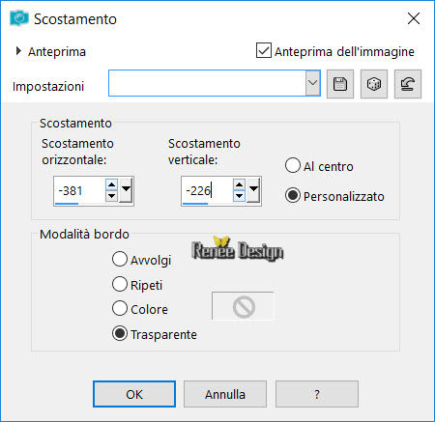Choose the Avvolgi border mode
This screenshot has width=435, height=422.
[x=120, y=259]
